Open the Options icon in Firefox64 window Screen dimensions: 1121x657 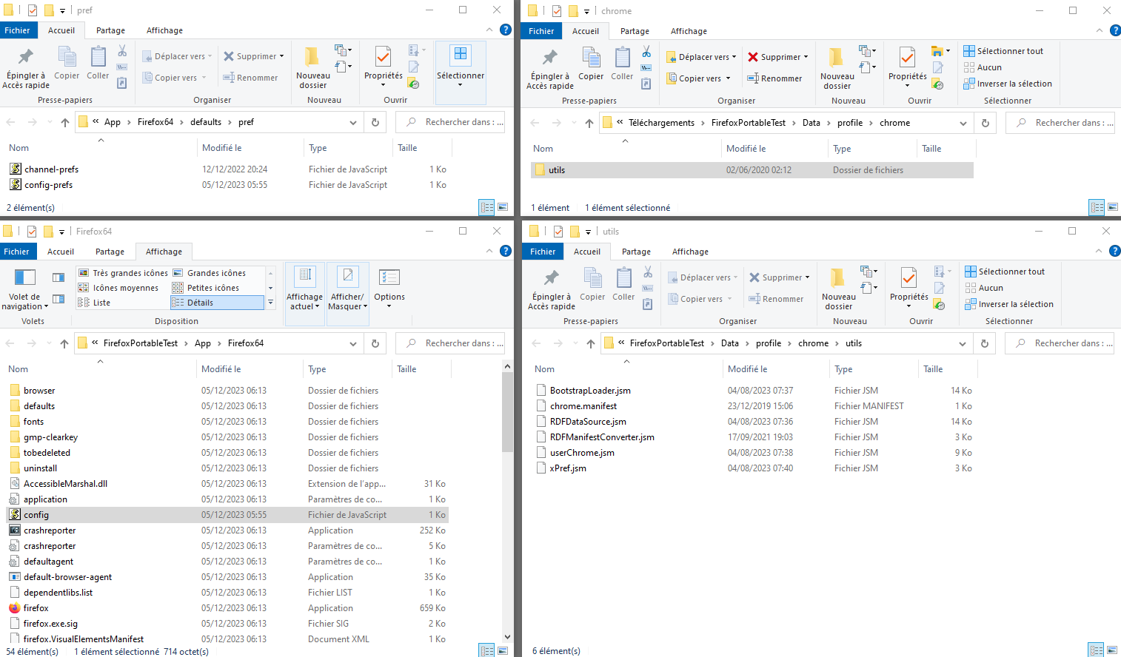389,287
